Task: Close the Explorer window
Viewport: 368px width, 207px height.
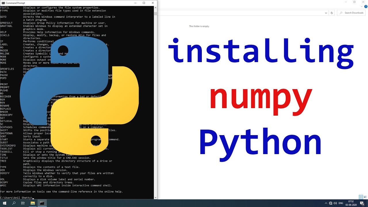Action: pyautogui.click(x=363, y=2)
